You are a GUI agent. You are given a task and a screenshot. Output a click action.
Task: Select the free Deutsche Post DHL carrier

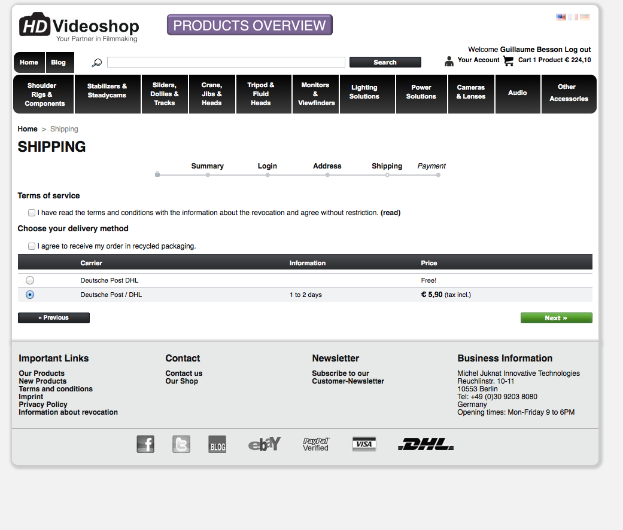(30, 280)
